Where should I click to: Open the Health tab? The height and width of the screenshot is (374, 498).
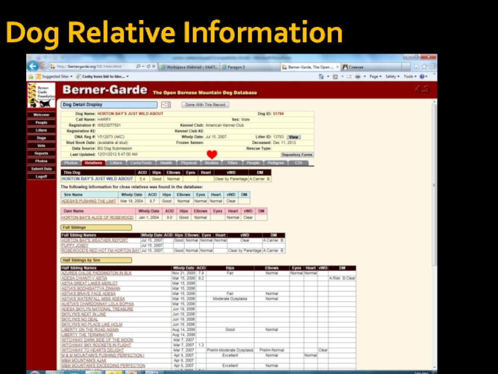click(x=166, y=163)
